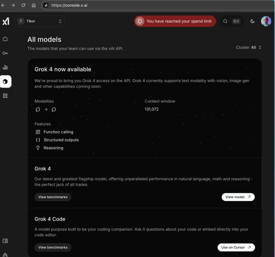Open the search button with ⌘K
The height and width of the screenshot is (257, 275).
(x=231, y=21)
